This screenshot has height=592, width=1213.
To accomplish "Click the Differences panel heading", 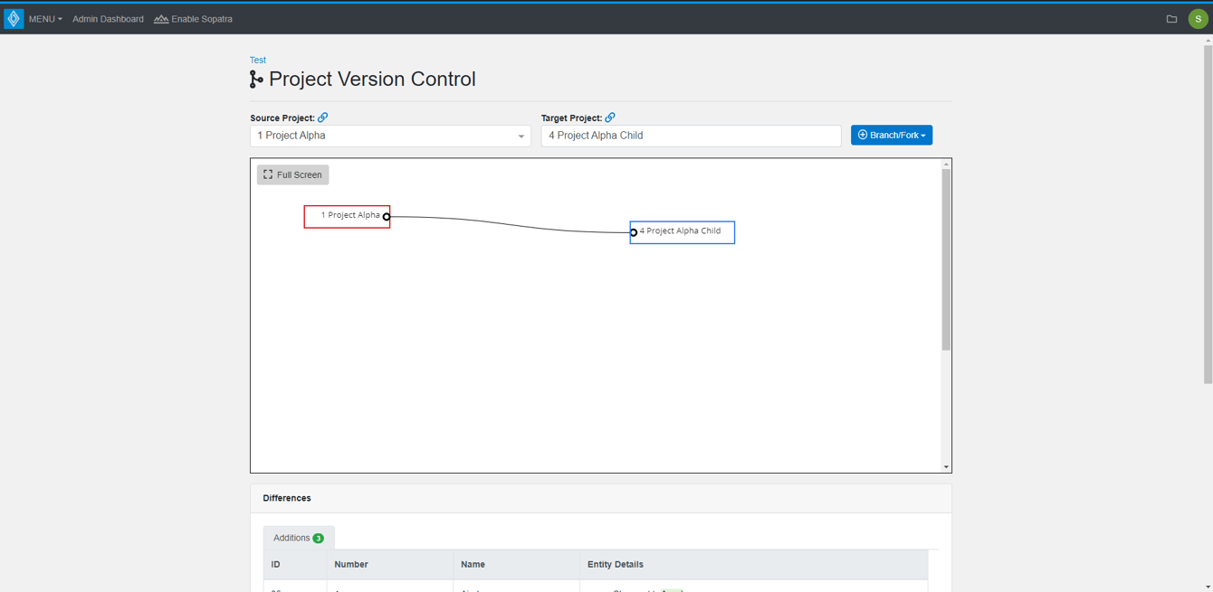I will click(287, 498).
